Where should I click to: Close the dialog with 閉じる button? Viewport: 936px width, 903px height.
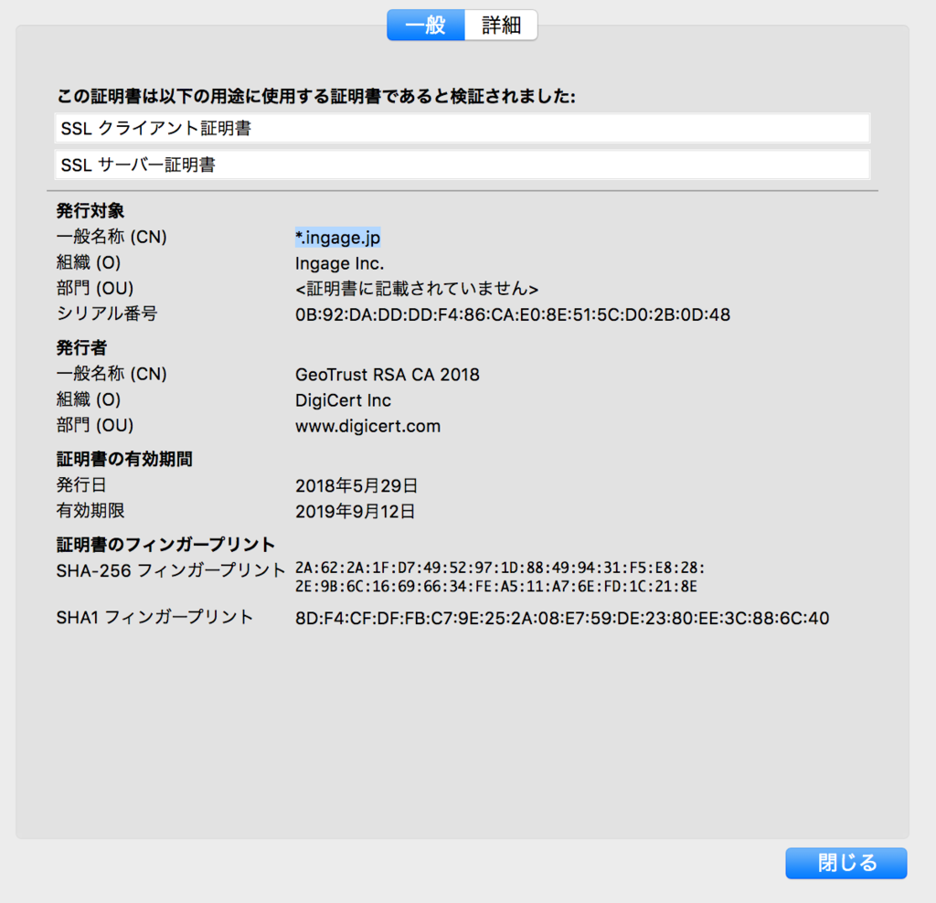point(846,863)
